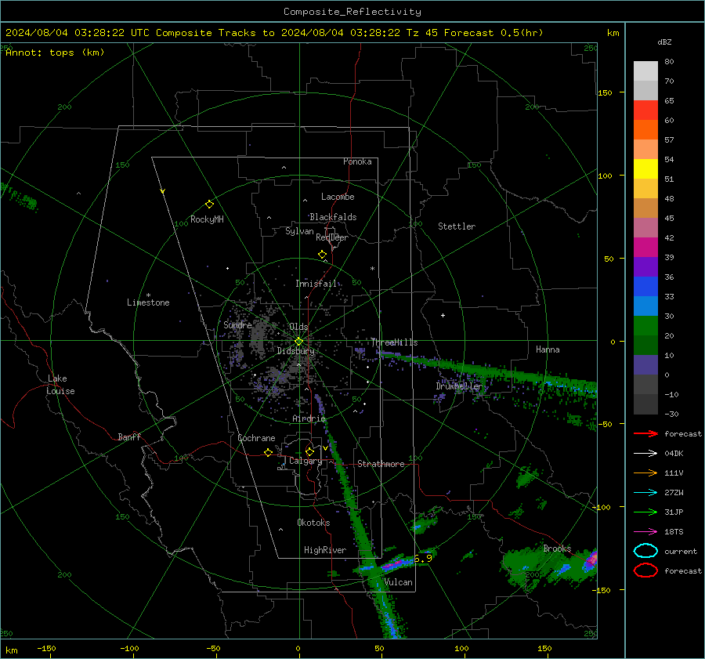Click the yellow diamond marker below RedDeer

pyautogui.click(x=323, y=255)
